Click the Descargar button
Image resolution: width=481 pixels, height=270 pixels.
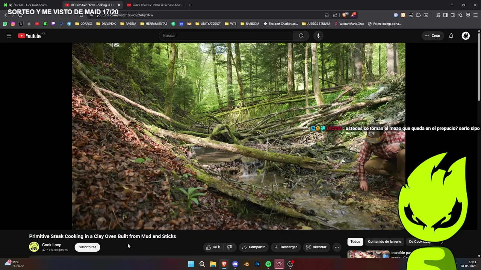click(286, 247)
